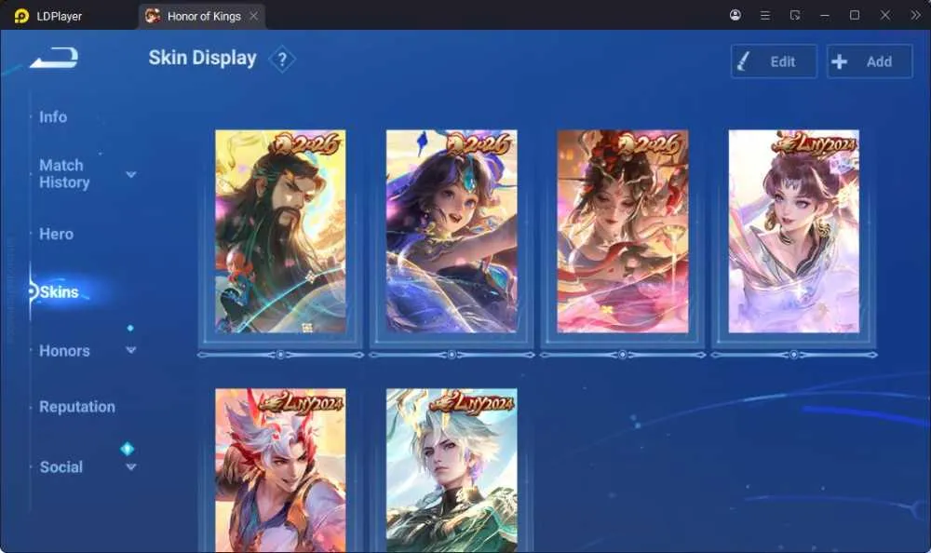Close the Honor of Kings tab
The height and width of the screenshot is (553, 931).
(253, 16)
